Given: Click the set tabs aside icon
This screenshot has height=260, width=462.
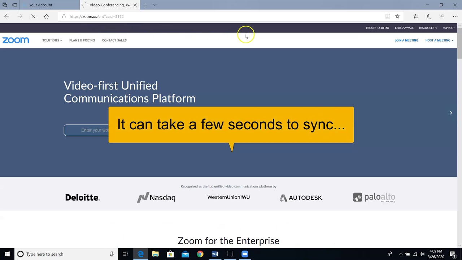Looking at the screenshot, I should click(14, 5).
